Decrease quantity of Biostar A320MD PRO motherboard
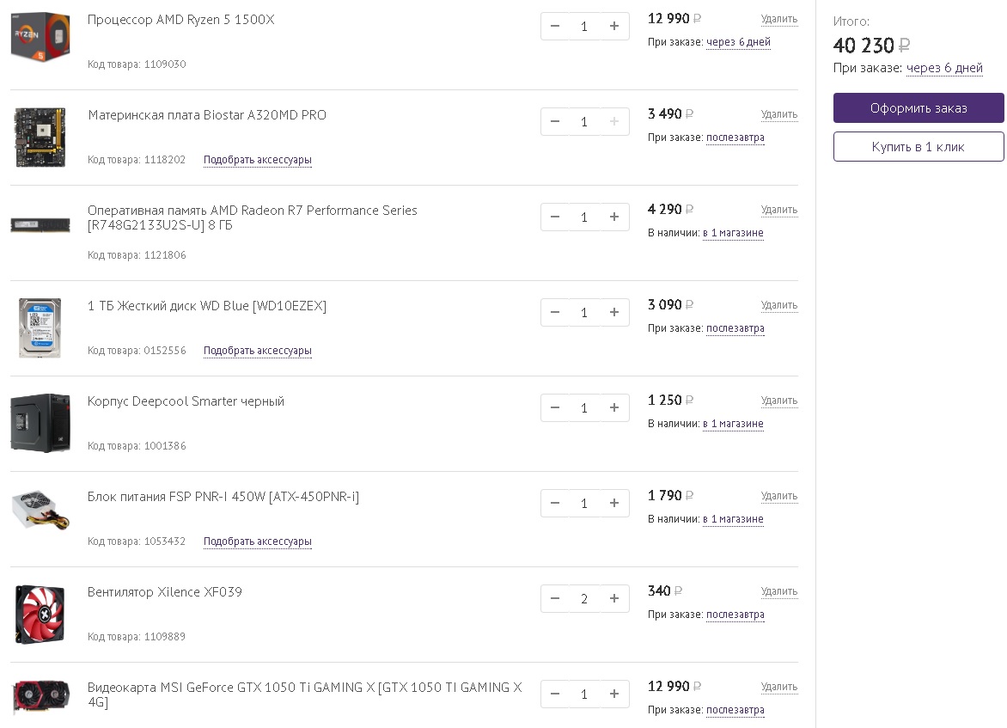Viewport: 1007px width, 728px height. pyautogui.click(x=555, y=122)
